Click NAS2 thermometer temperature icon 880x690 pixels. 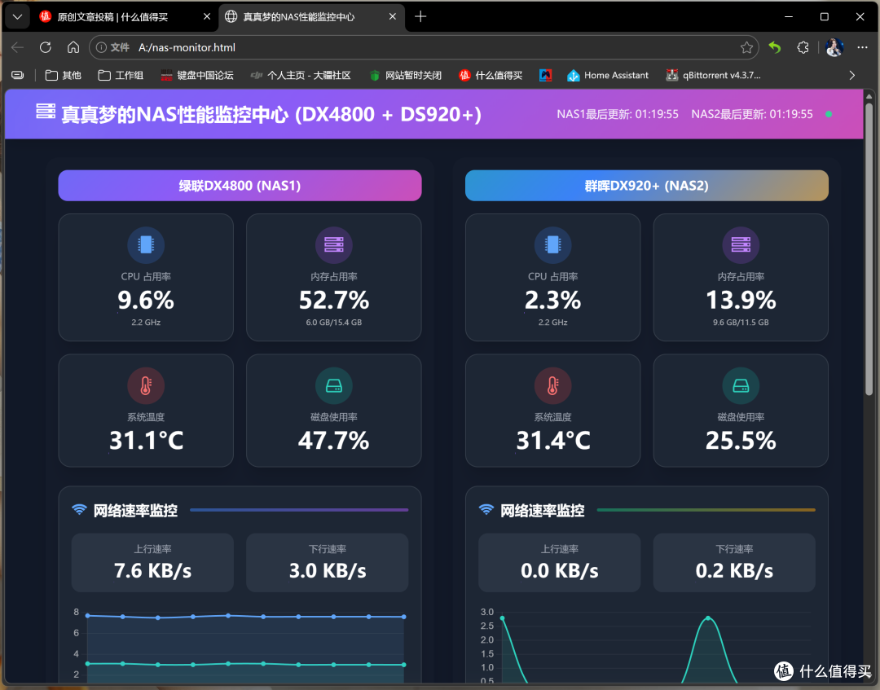tap(552, 385)
